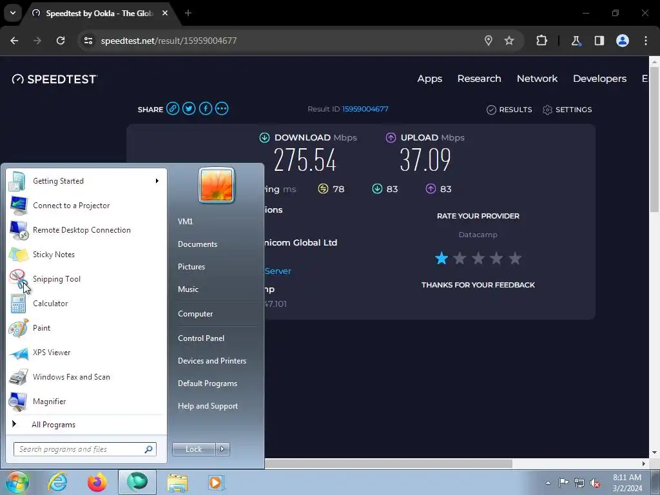The width and height of the screenshot is (660, 495).
Task: Open Remote Desktop Connection
Action: tap(86, 230)
